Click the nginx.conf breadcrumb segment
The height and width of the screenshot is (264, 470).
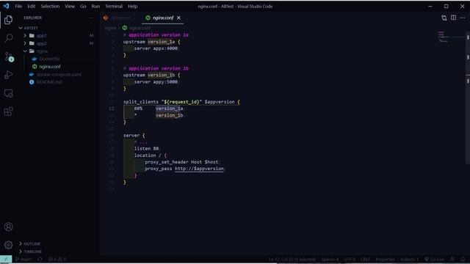pos(140,28)
